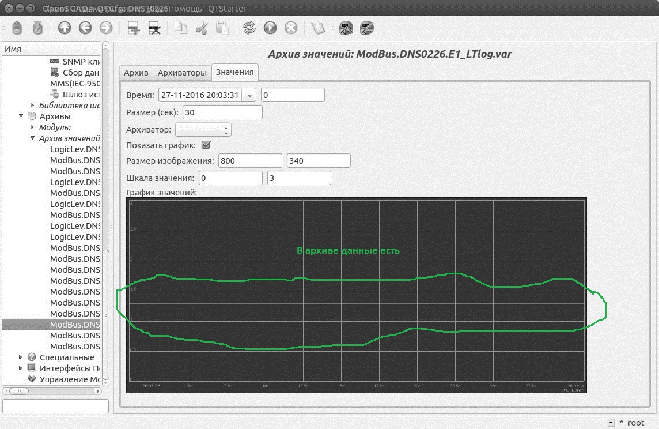The width and height of the screenshot is (659, 429).
Task: Click the Размер (сек) input field
Action: click(222, 112)
